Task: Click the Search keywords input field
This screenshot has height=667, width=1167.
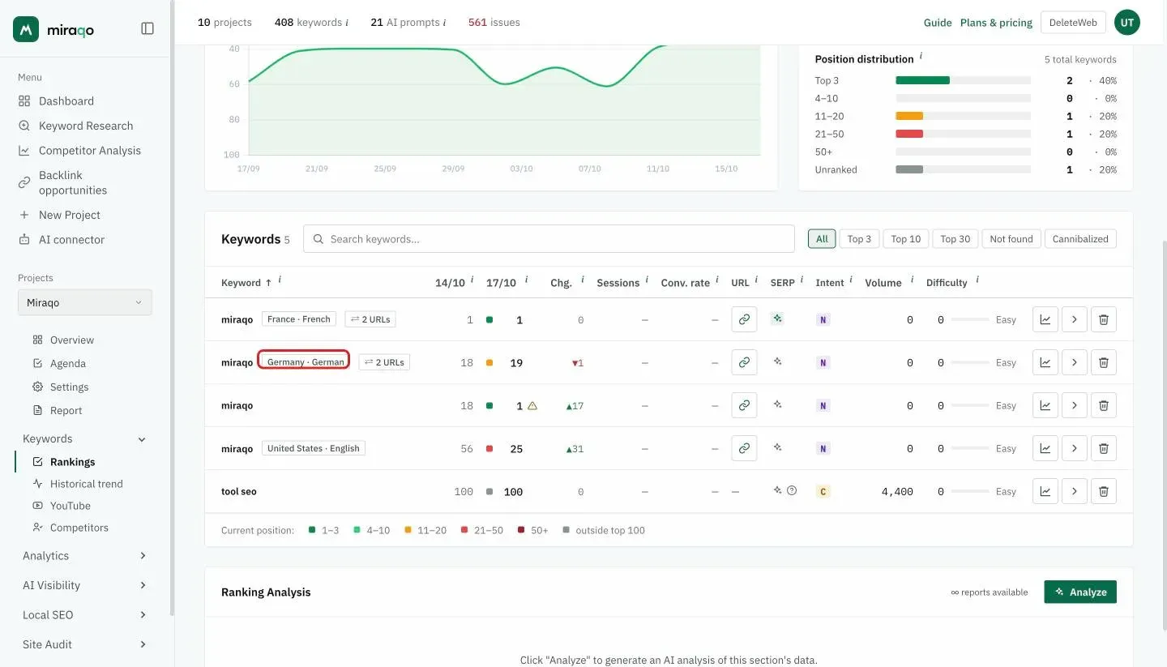Action: (549, 239)
